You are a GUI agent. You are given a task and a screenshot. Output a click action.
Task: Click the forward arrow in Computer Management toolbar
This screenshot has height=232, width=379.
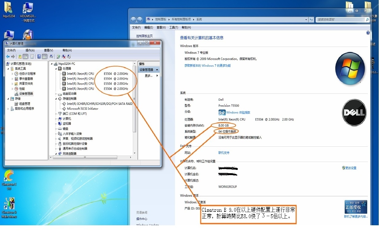pos(13,57)
